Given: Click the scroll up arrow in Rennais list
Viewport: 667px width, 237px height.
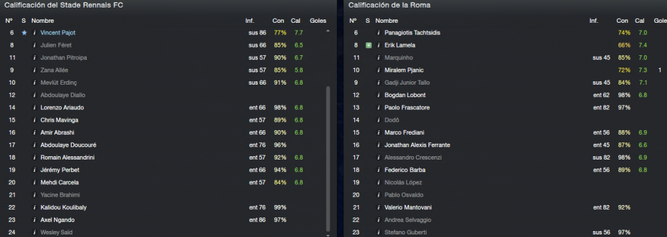Looking at the screenshot, I should [328, 31].
